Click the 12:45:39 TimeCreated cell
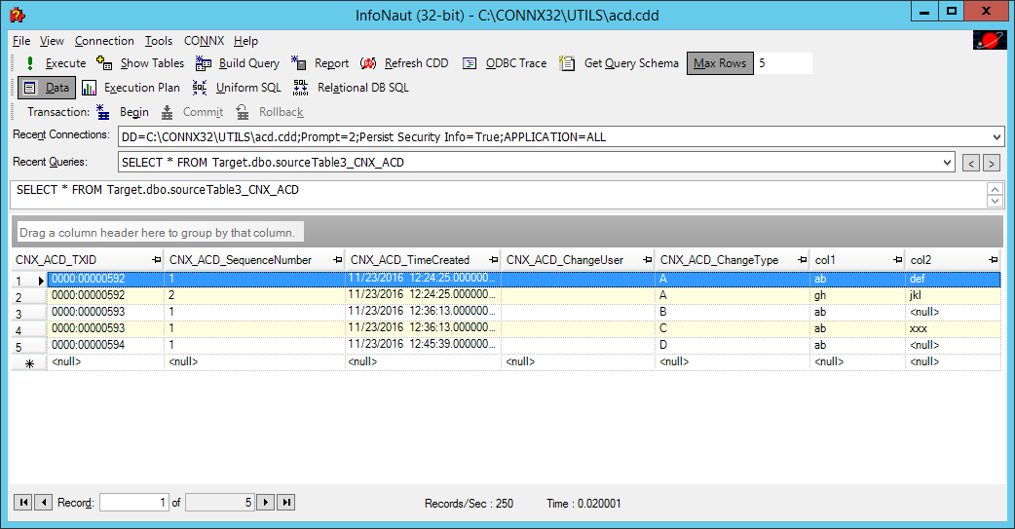 tap(423, 345)
